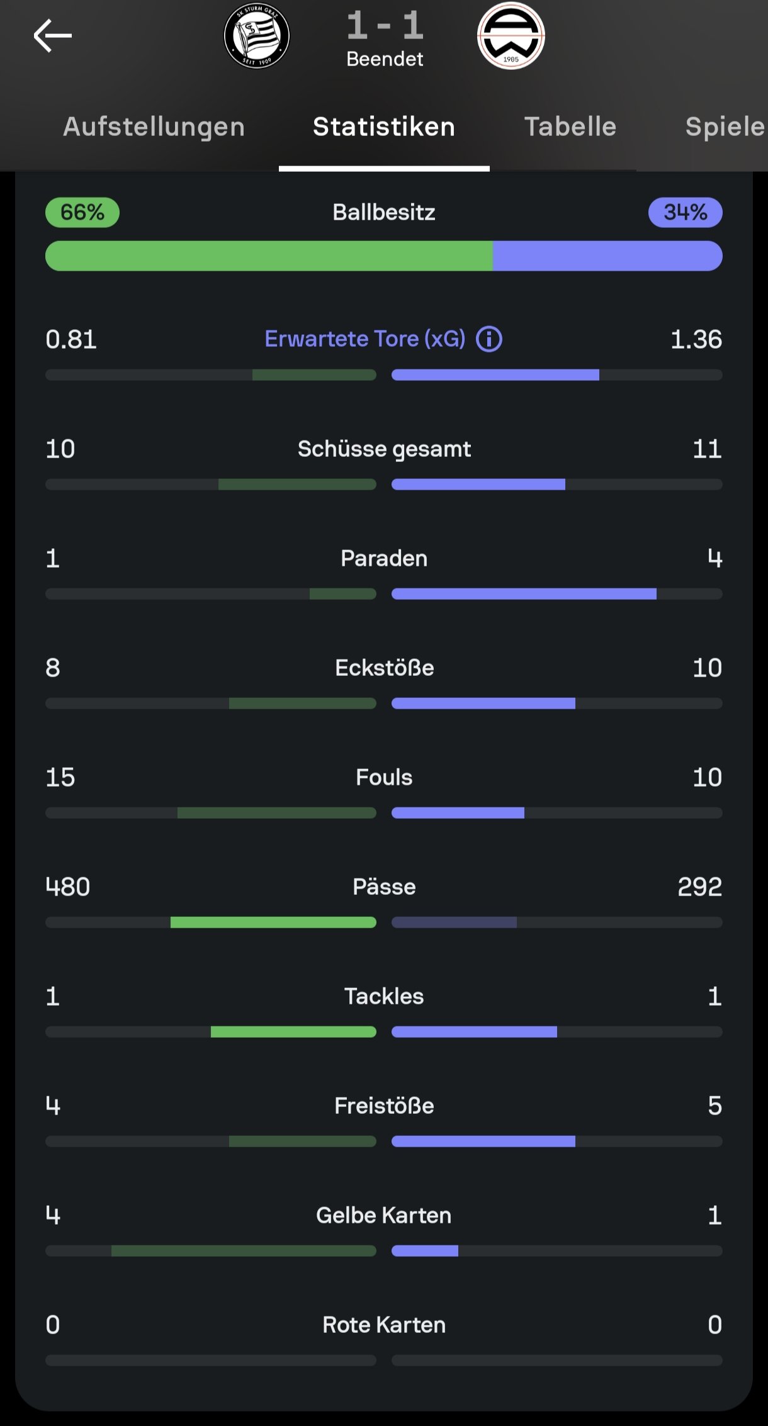Open the SK Sturm Graz team logo
This screenshot has width=768, height=1426.
pyautogui.click(x=257, y=36)
